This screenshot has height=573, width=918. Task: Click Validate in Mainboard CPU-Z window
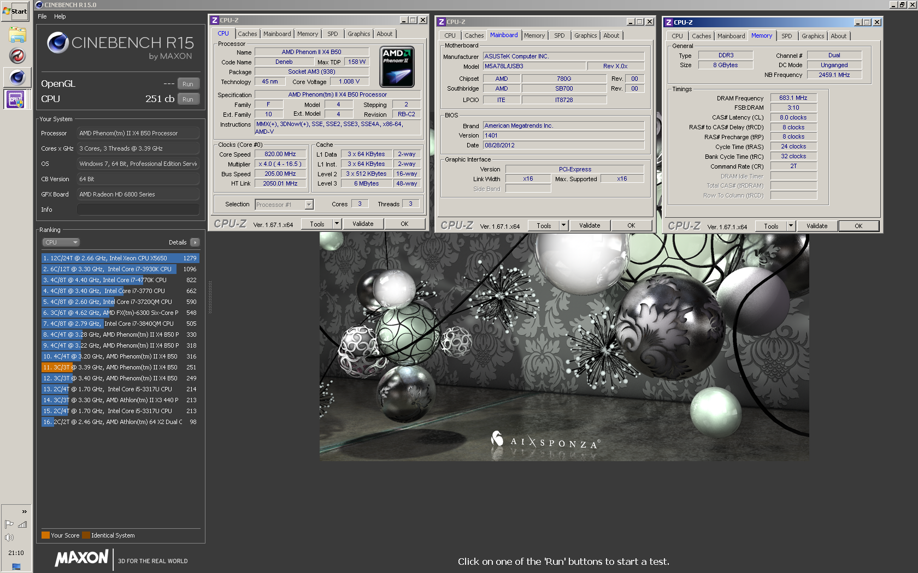point(590,225)
